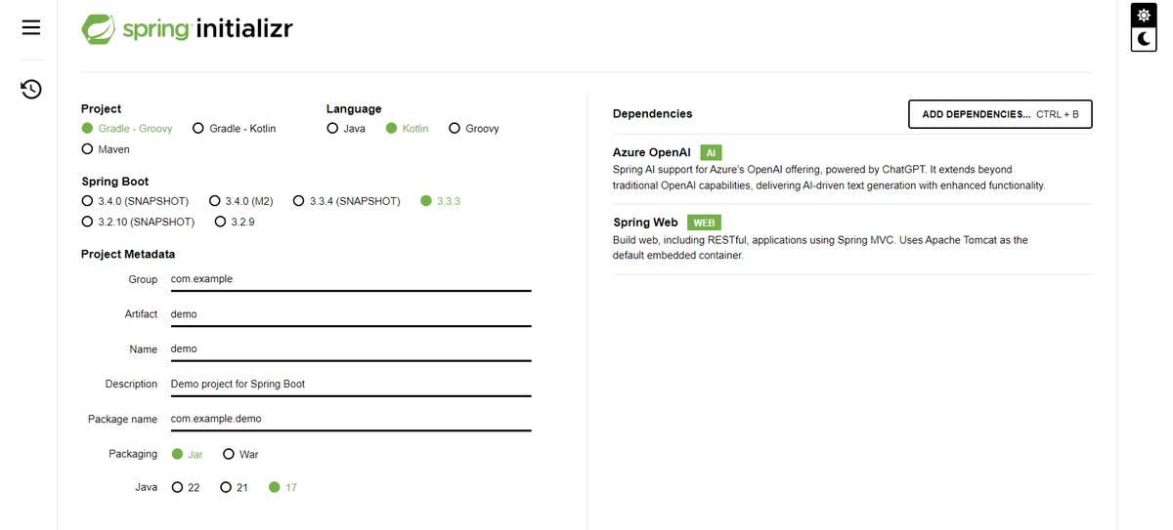This screenshot has height=530, width=1173.
Task: Select Spring Boot 3.2.9
Action: (235, 222)
